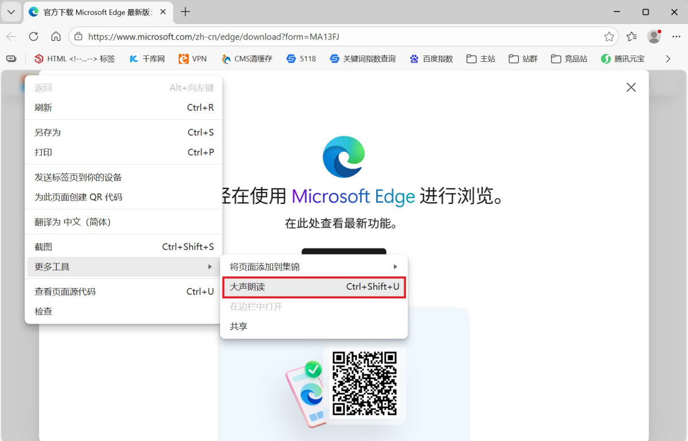Open the 百度指数 bookmark icon
Image resolution: width=688 pixels, height=441 pixels.
click(415, 58)
